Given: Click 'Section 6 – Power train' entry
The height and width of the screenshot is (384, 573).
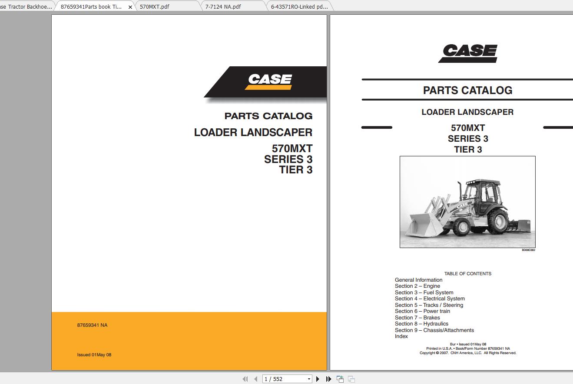Looking at the screenshot, I should [422, 311].
